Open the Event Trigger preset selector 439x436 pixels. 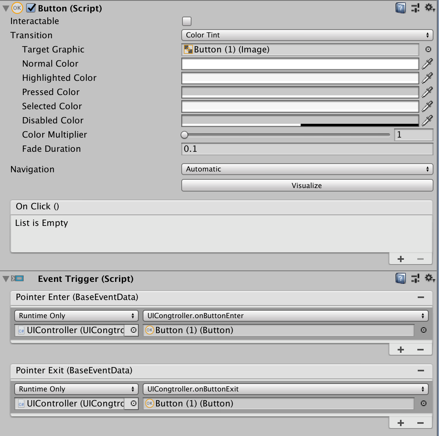415,278
